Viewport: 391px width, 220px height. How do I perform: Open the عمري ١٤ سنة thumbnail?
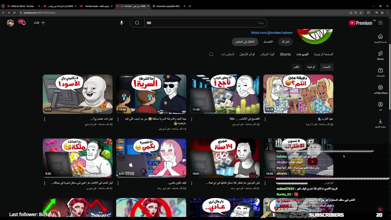(x=225, y=158)
